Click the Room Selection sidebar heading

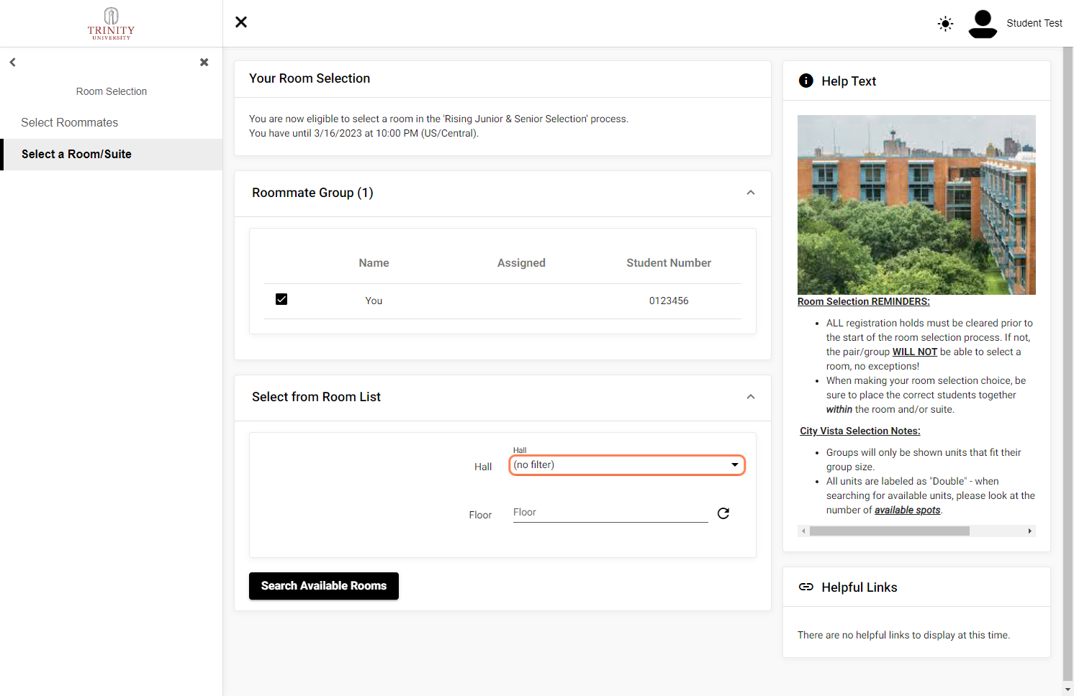click(112, 91)
